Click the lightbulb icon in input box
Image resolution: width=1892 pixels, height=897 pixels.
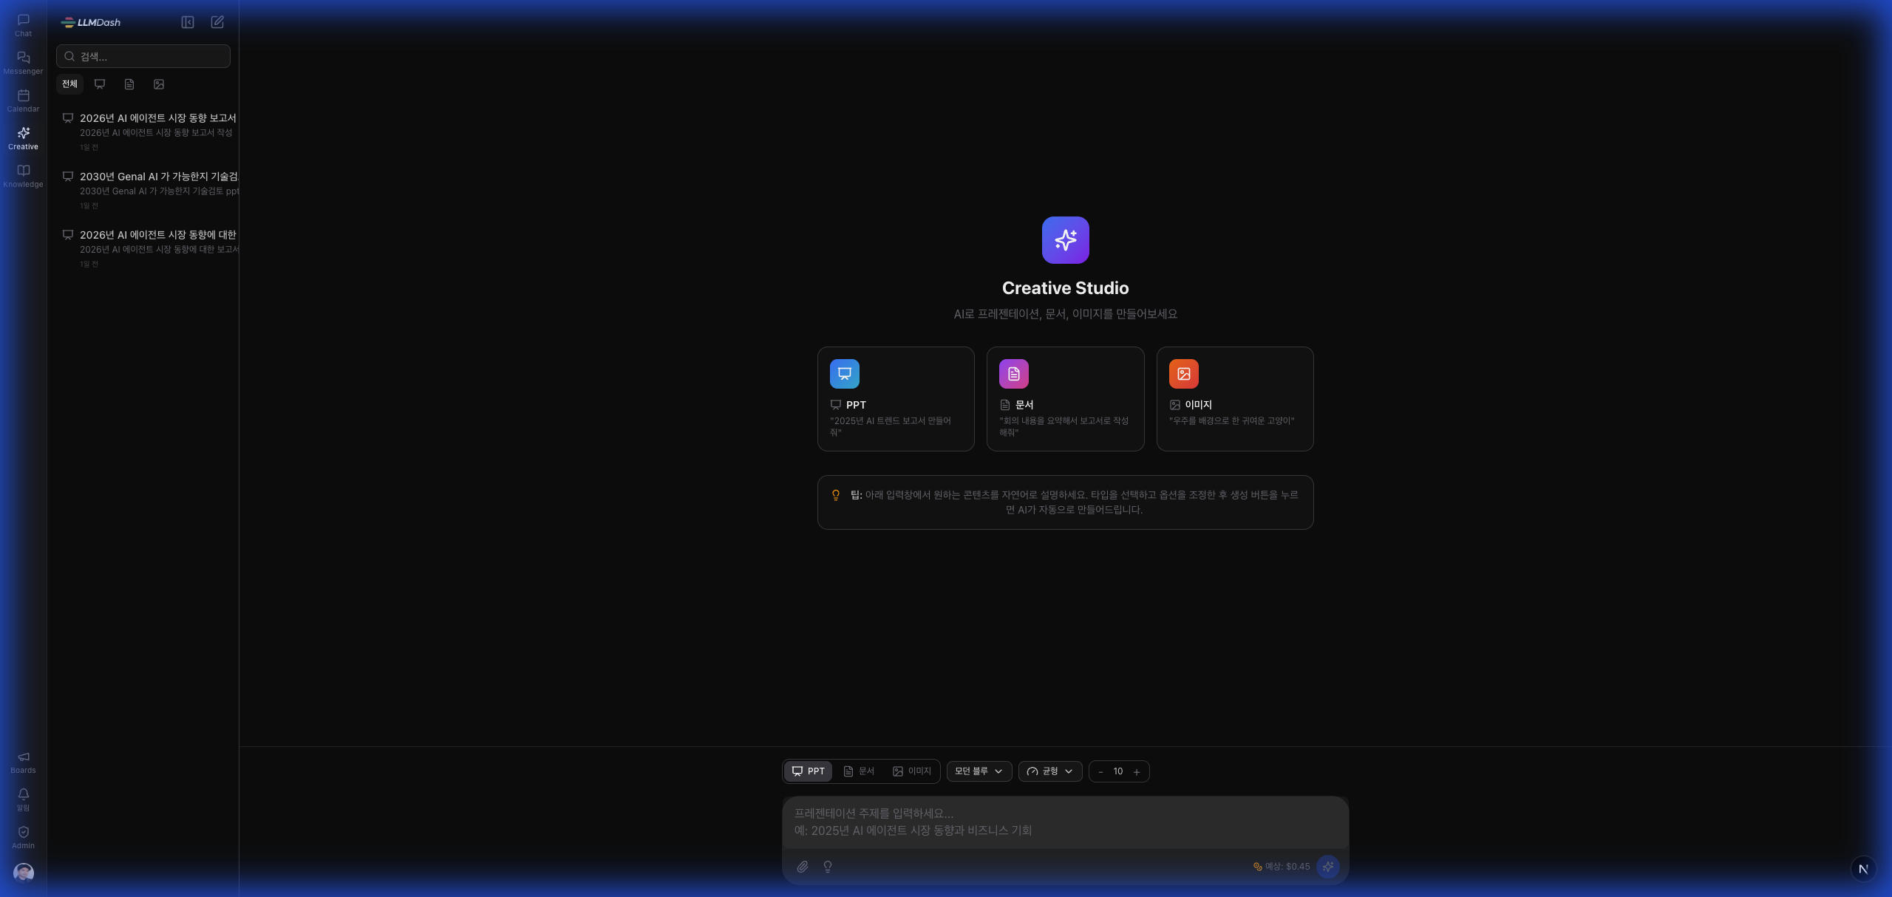pyautogui.click(x=827, y=866)
